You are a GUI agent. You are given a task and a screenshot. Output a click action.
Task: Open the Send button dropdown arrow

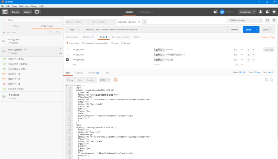point(257,30)
